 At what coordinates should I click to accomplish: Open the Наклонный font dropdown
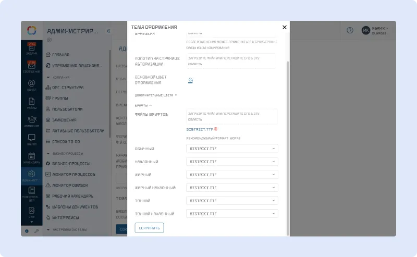[x=232, y=162]
